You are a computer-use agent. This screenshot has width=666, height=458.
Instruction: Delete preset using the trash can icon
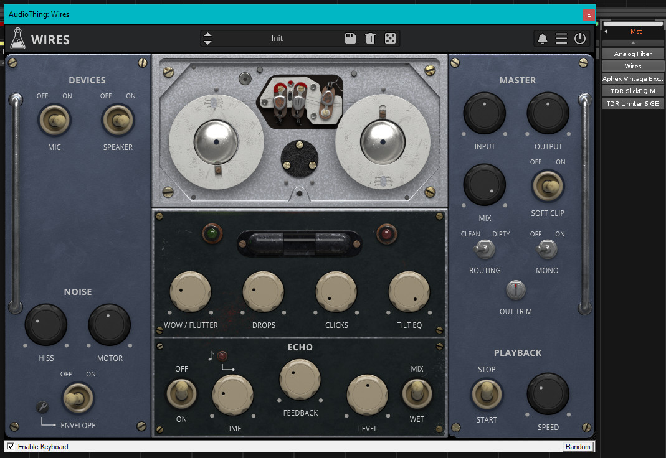point(370,39)
